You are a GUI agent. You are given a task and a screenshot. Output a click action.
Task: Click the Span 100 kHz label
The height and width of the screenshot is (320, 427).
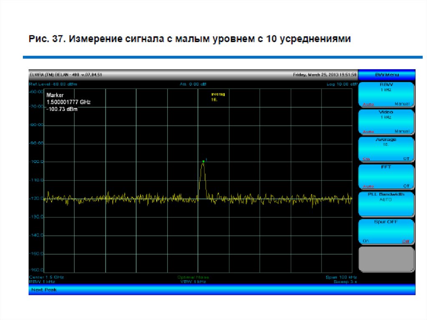pos(342,277)
